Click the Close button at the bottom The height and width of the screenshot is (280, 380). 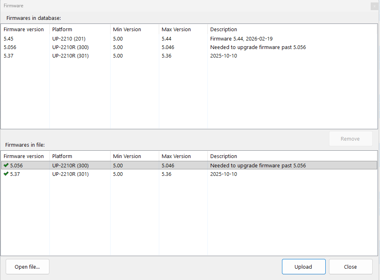coord(350,267)
